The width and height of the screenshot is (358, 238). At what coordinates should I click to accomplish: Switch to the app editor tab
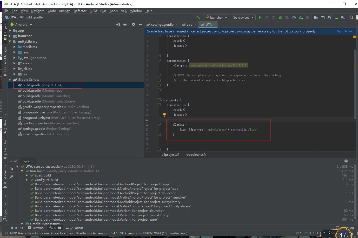pos(189,24)
